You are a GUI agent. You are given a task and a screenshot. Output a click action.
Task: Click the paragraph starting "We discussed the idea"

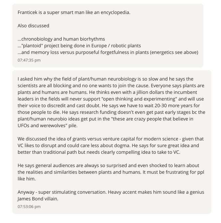tap(111, 145)
